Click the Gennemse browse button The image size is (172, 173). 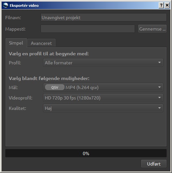152,29
